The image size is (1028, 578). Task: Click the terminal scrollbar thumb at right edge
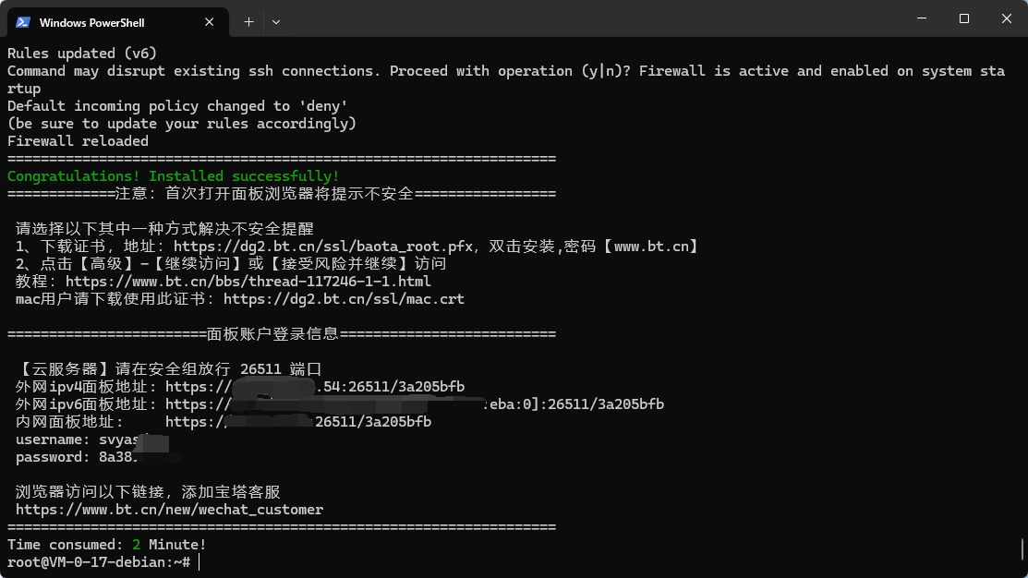tap(1022, 549)
